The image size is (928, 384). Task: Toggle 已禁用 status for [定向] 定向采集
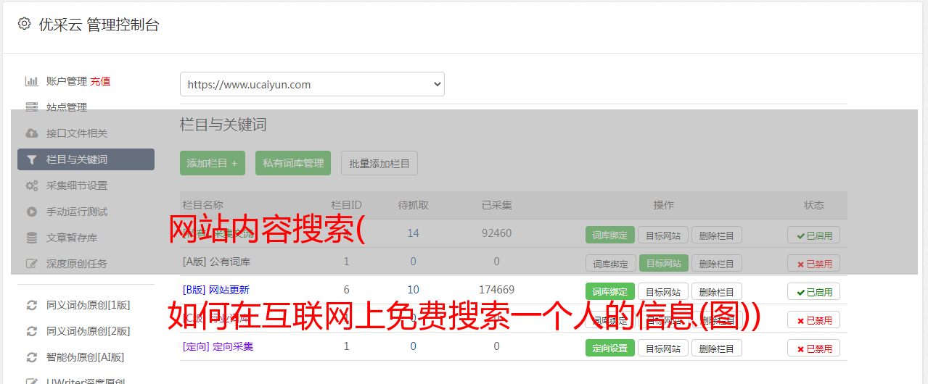tap(813, 348)
